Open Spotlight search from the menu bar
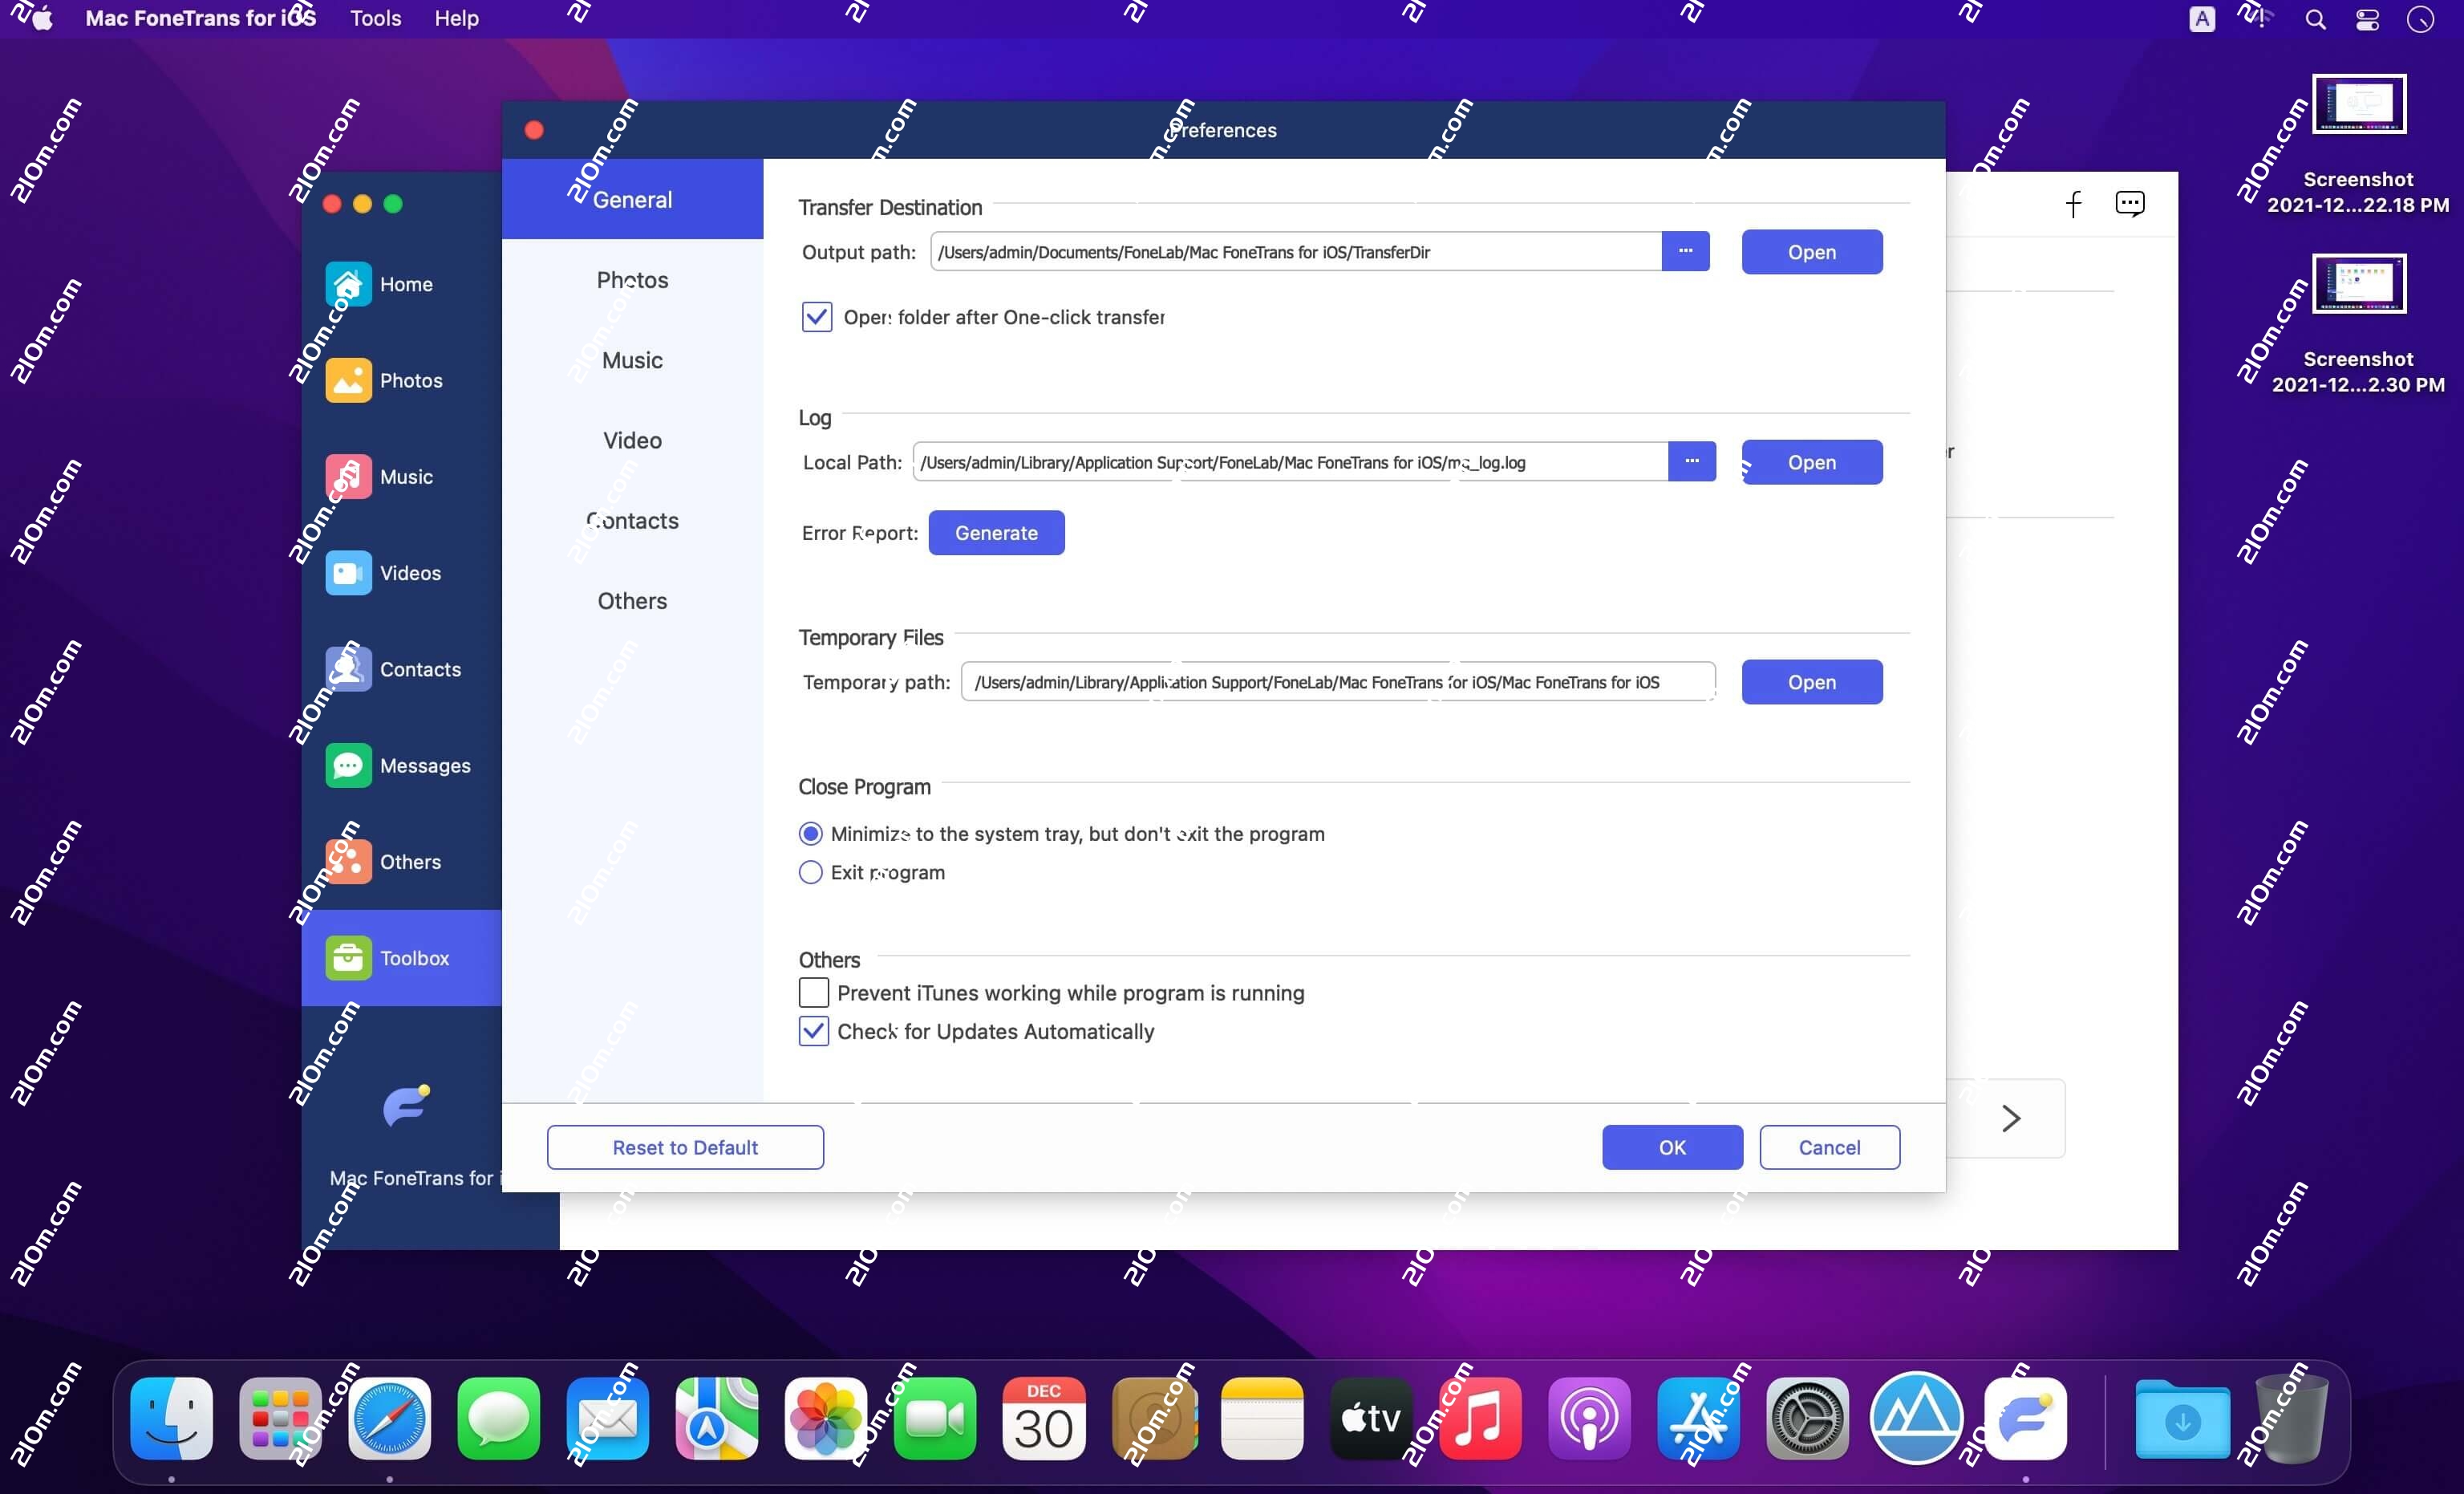2464x1494 pixels. tap(2313, 18)
